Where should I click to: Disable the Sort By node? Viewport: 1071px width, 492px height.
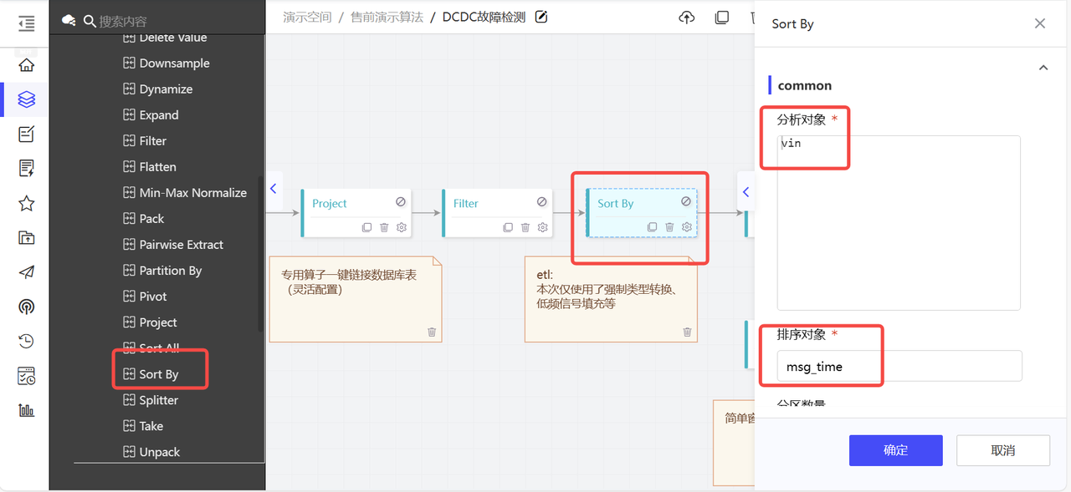pos(686,202)
